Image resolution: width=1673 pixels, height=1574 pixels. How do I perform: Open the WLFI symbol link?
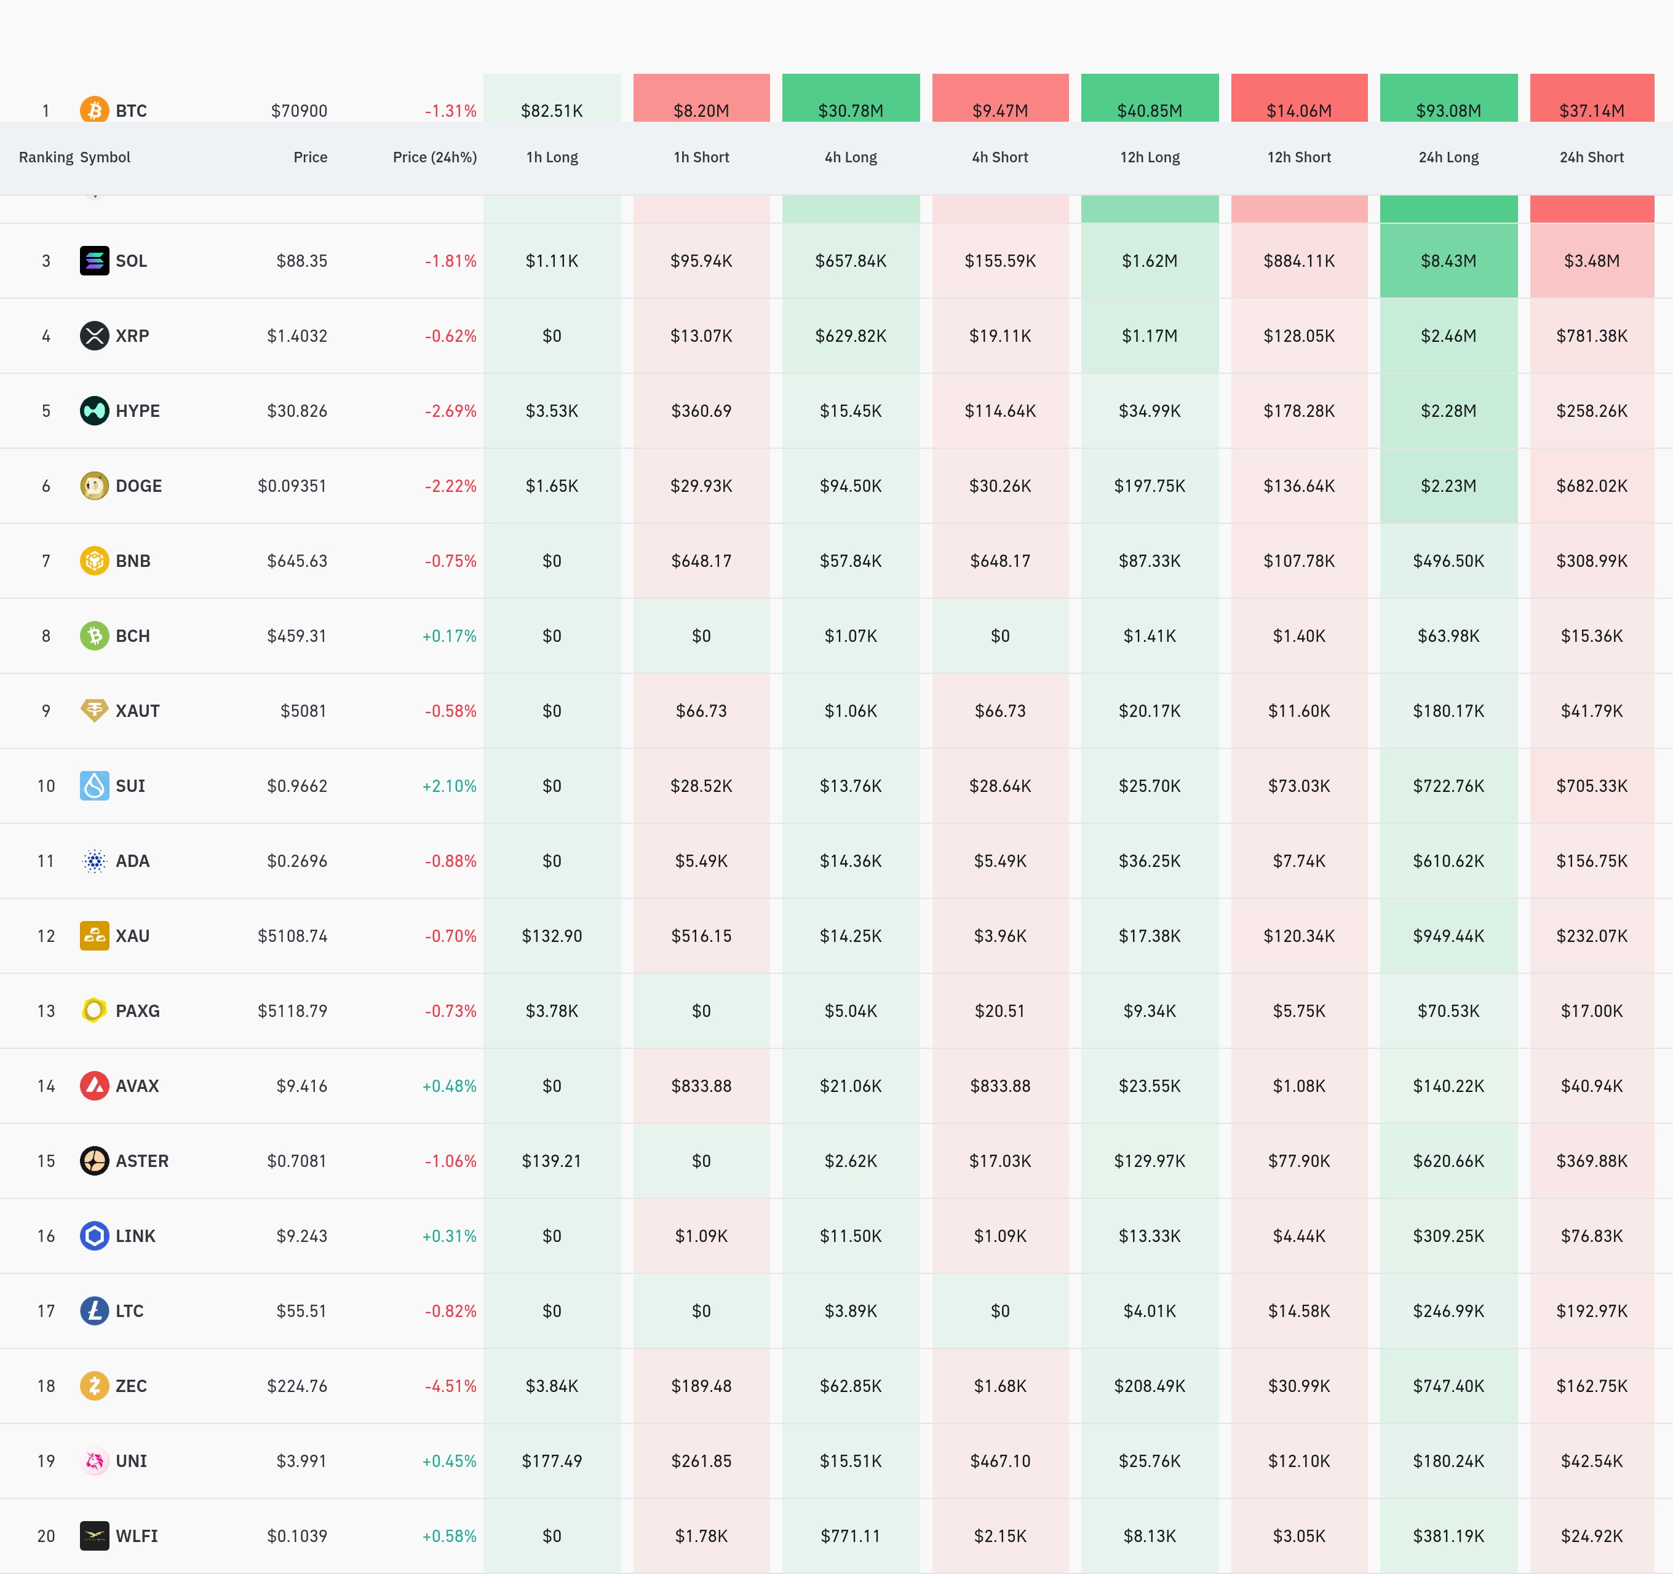(x=137, y=1536)
